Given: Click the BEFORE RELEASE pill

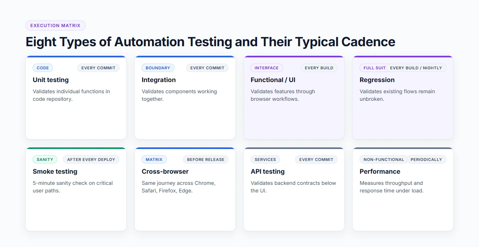Looking at the screenshot, I should coord(206,159).
